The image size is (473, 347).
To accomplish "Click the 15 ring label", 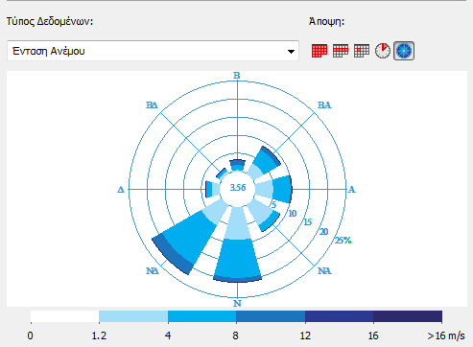I will point(307,222).
